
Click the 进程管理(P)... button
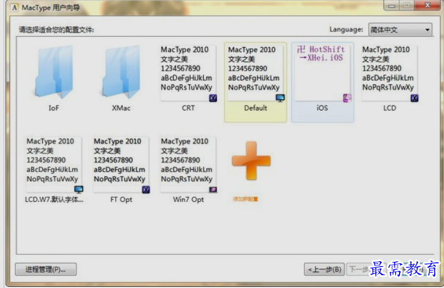click(x=46, y=269)
